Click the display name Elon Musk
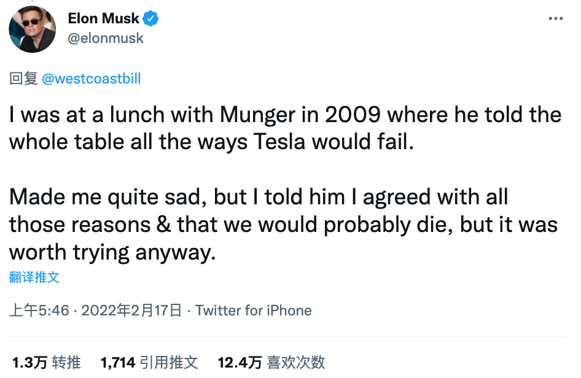 click(104, 18)
